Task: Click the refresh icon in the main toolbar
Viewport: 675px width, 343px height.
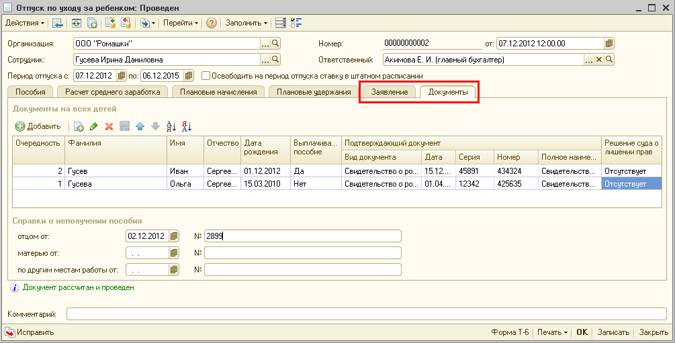Action: [x=77, y=23]
